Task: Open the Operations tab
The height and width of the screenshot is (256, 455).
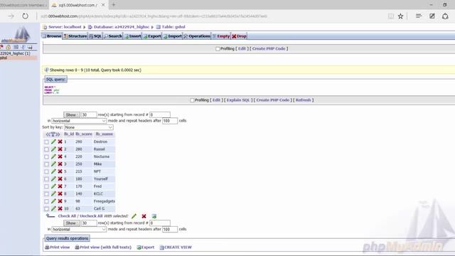Action: click(197, 36)
